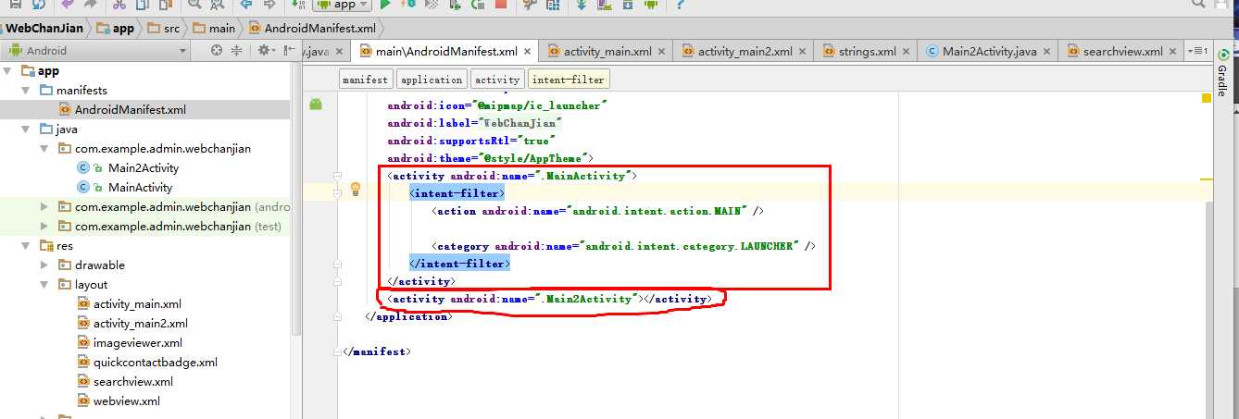The image size is (1239, 419).
Task: Close the Main2Activity.java tab
Action: tap(1046, 52)
